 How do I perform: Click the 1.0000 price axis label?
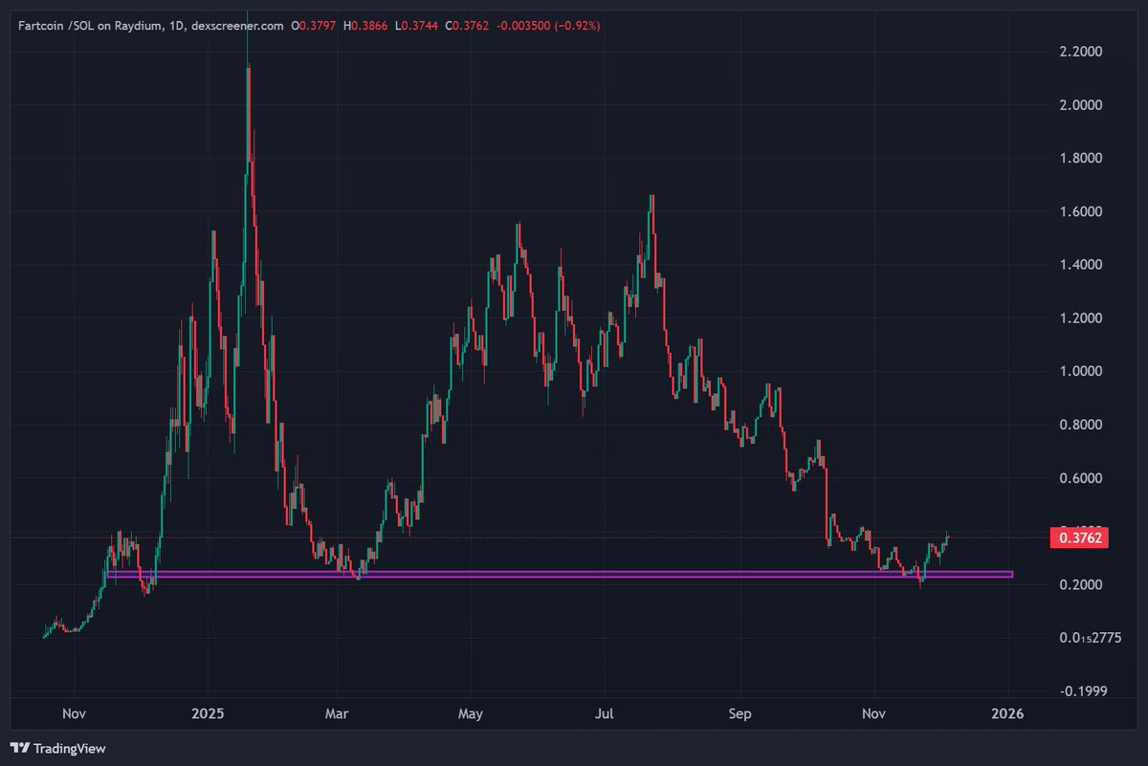[x=1081, y=371]
